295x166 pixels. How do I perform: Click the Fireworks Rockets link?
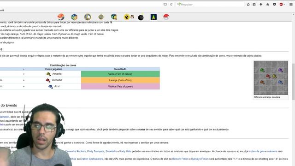tap(76, 151)
